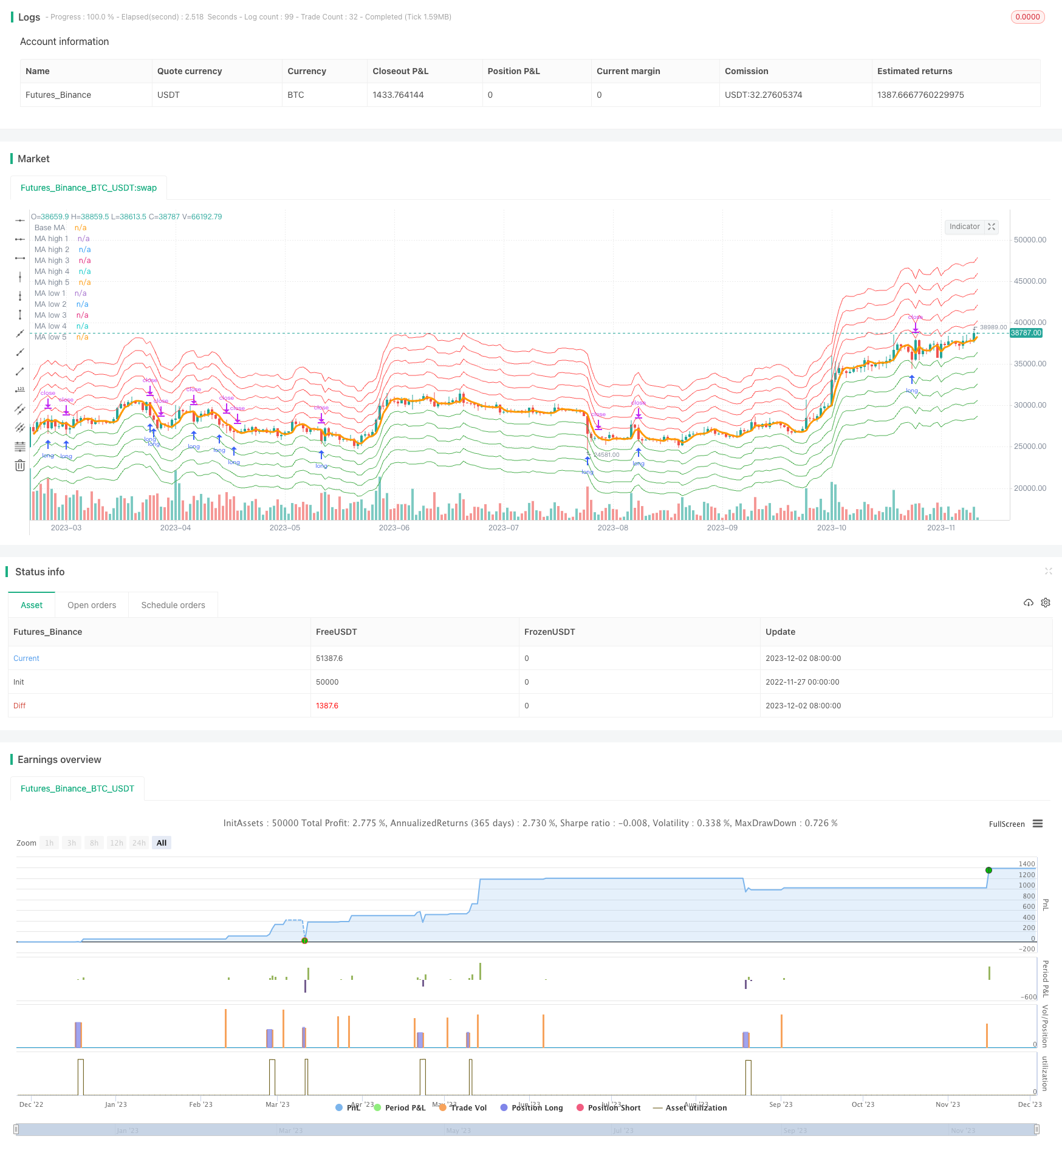
Task: Set zoom range to 8h
Action: tap(94, 843)
